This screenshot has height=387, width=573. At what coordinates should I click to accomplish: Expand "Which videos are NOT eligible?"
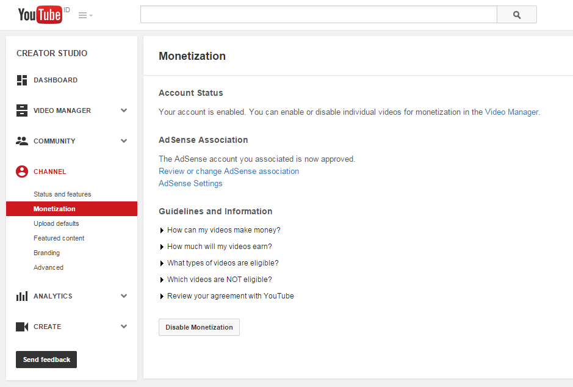(x=219, y=280)
